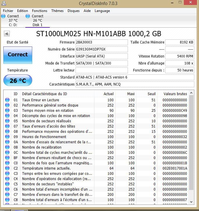Click the blue status orb above Disk 1
Screen dimensions: 199x211
(x=28, y=16)
